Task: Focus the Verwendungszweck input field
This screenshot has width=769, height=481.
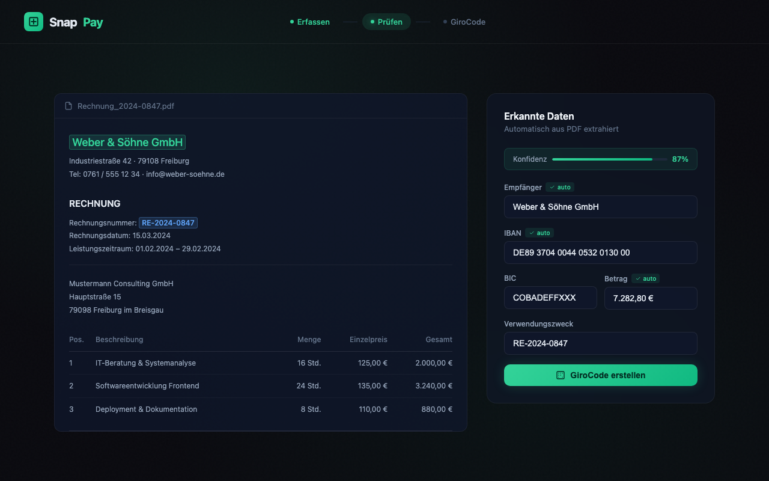Action: 600,343
